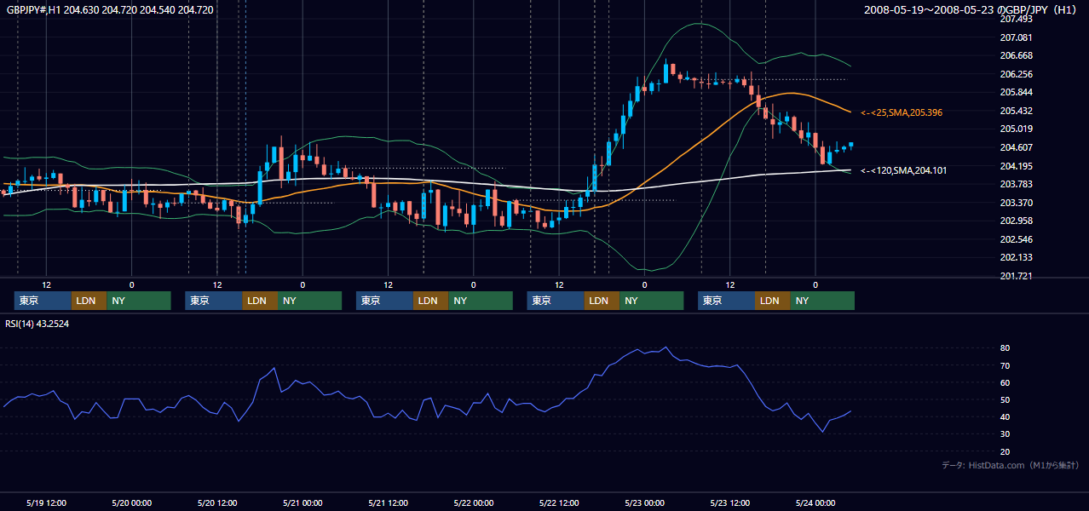
Task: Click price axis value 202.546
Action: click(1016, 239)
